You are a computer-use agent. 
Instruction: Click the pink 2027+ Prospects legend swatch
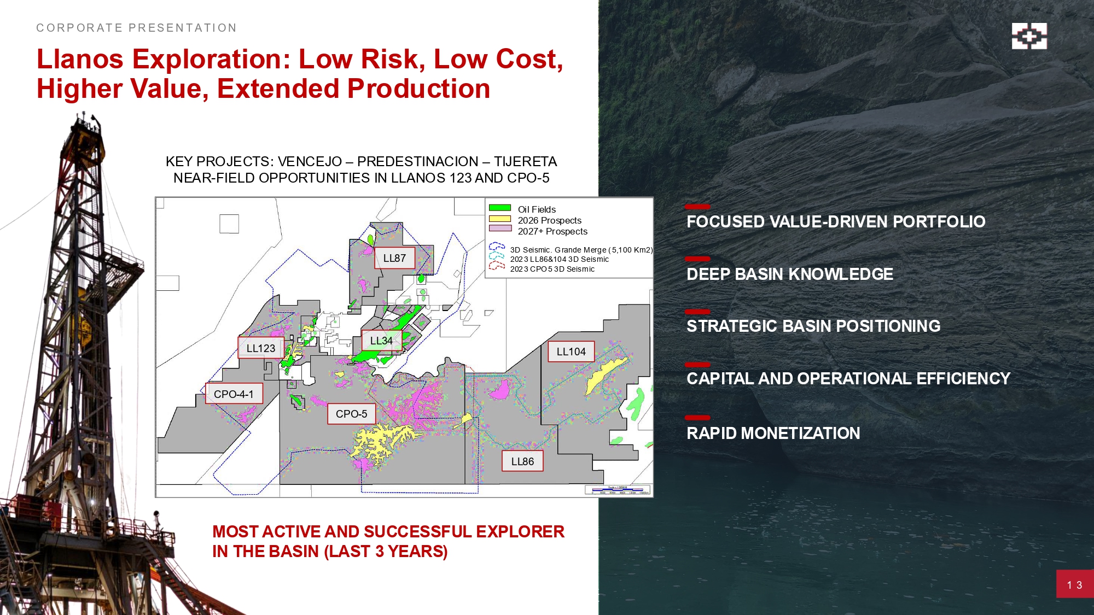point(499,229)
